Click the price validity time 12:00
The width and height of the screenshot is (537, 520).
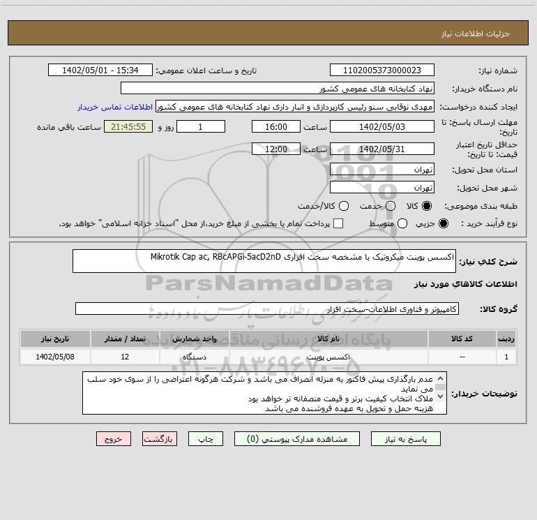pyautogui.click(x=276, y=149)
